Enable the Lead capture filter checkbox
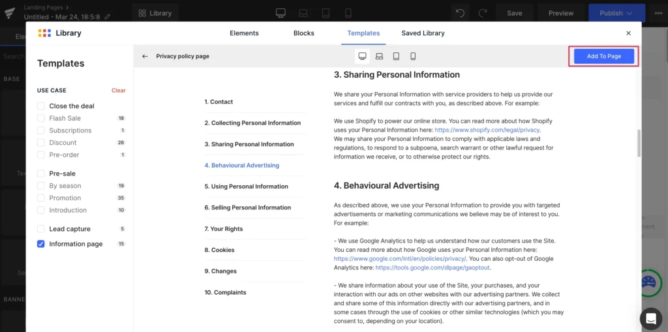668x332 pixels. 41,229
